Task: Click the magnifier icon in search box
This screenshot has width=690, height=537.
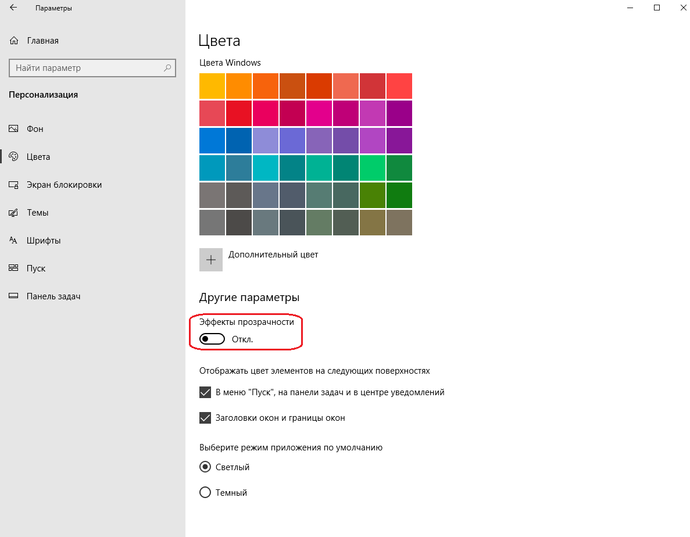Action: pyautogui.click(x=167, y=68)
